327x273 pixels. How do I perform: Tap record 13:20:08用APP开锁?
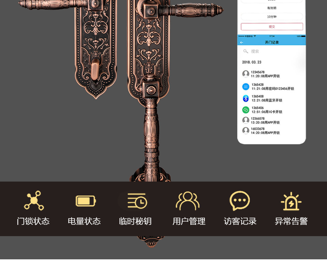265,123
